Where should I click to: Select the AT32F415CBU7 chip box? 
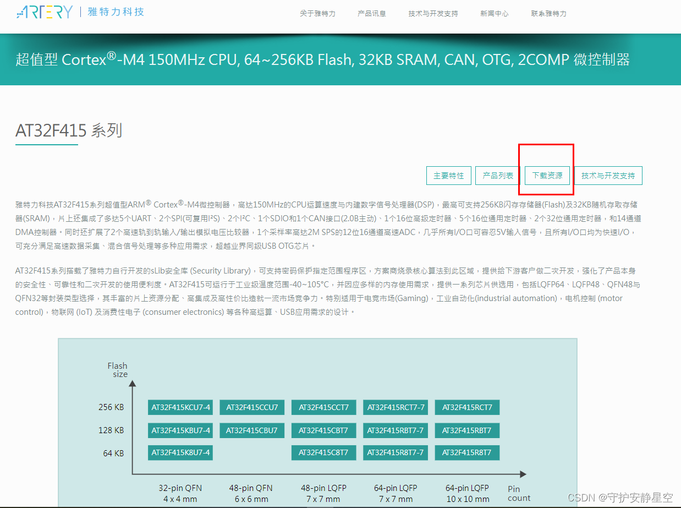[252, 430]
